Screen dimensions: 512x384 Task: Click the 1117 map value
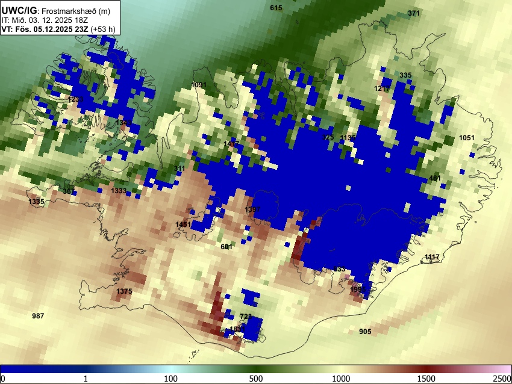pos(432,257)
